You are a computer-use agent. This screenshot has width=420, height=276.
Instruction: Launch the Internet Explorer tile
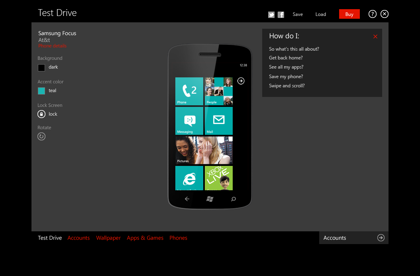(189, 178)
